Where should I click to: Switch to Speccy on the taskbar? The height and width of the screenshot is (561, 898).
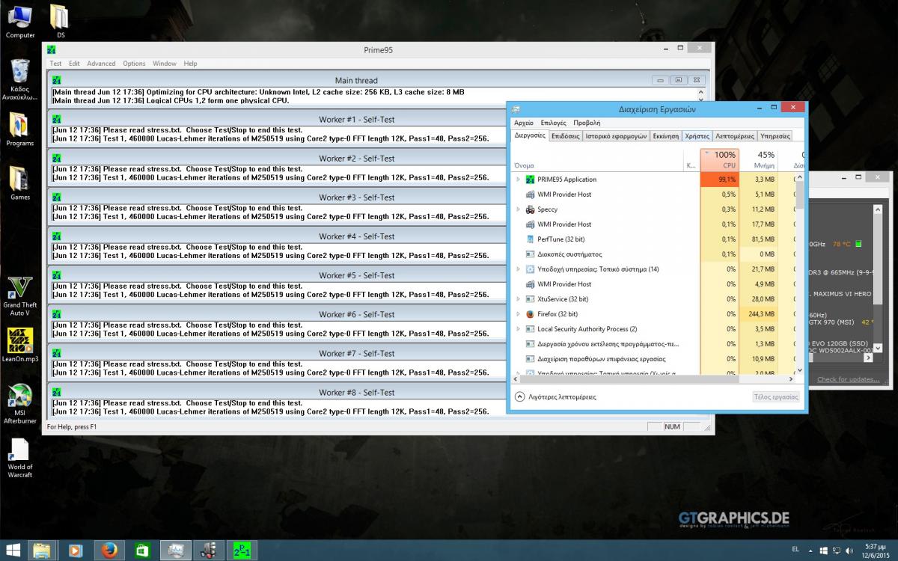(208, 551)
